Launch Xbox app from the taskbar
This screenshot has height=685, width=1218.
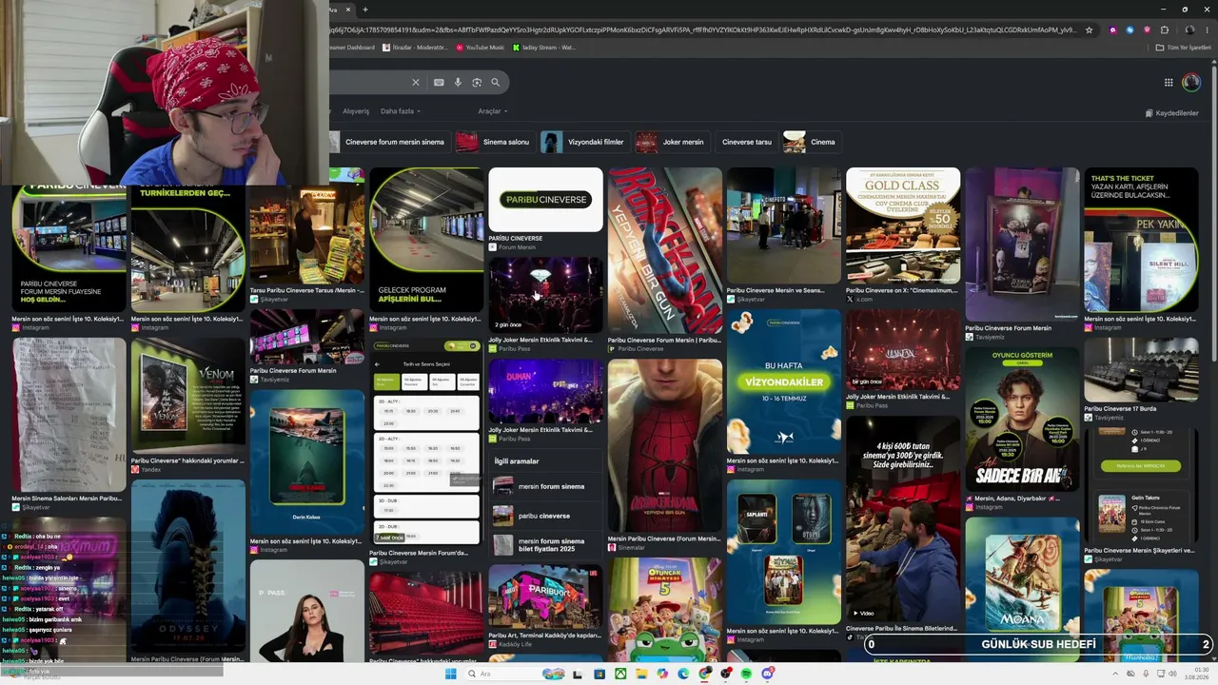[x=620, y=674]
